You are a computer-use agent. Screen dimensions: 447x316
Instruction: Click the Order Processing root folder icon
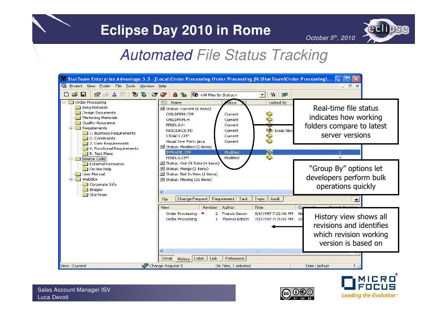(x=71, y=102)
